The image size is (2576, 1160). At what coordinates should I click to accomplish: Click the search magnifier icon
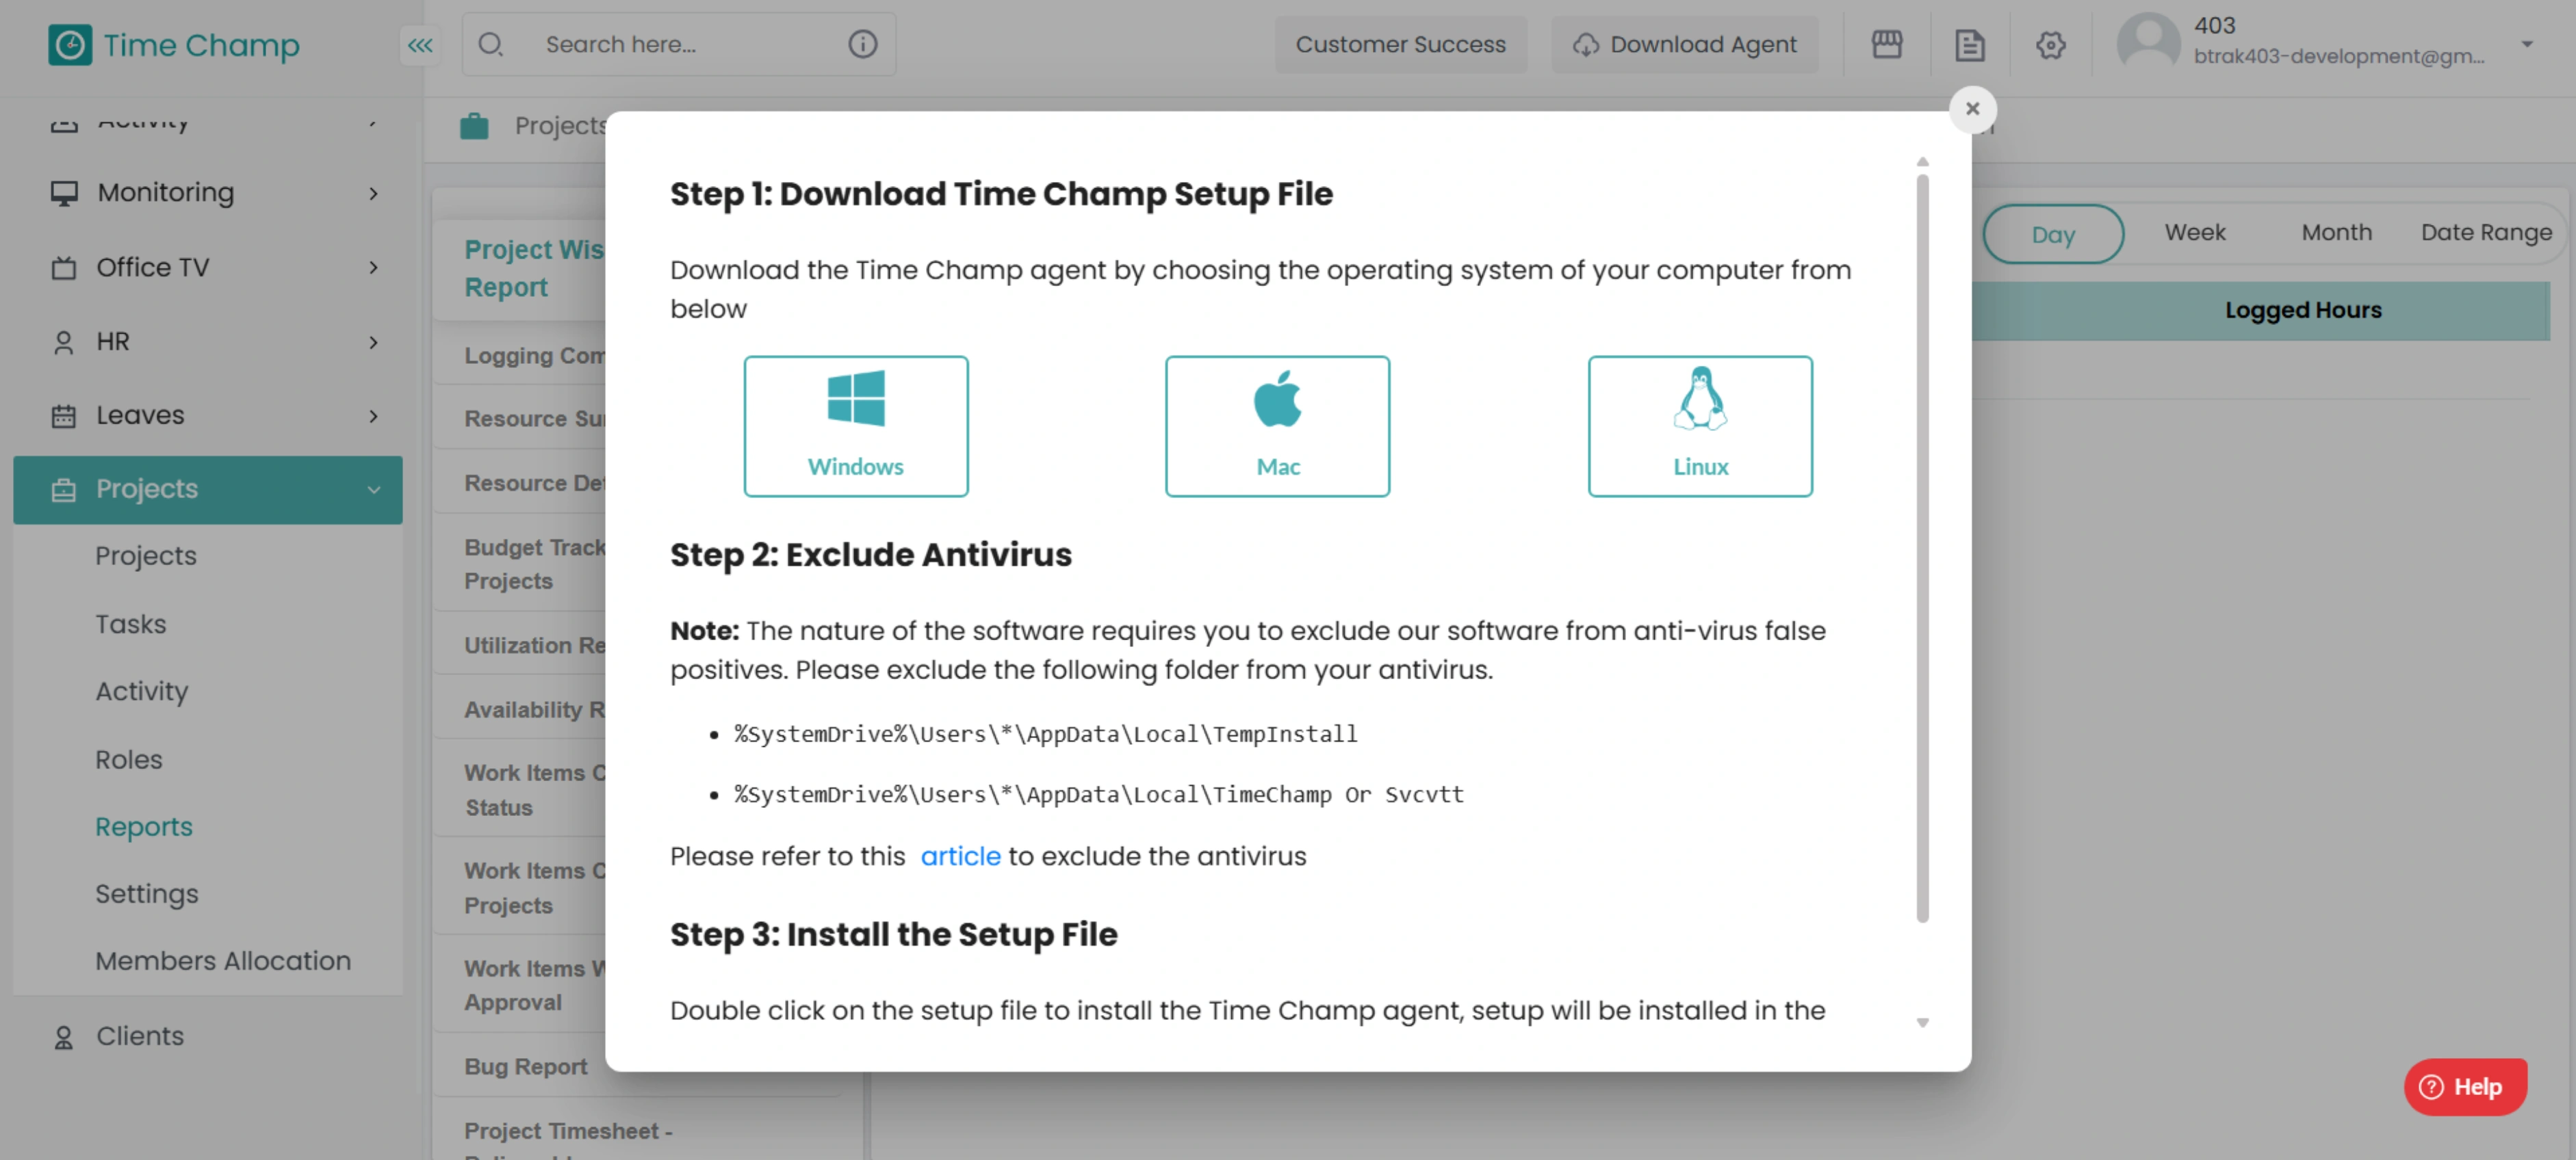tap(490, 44)
